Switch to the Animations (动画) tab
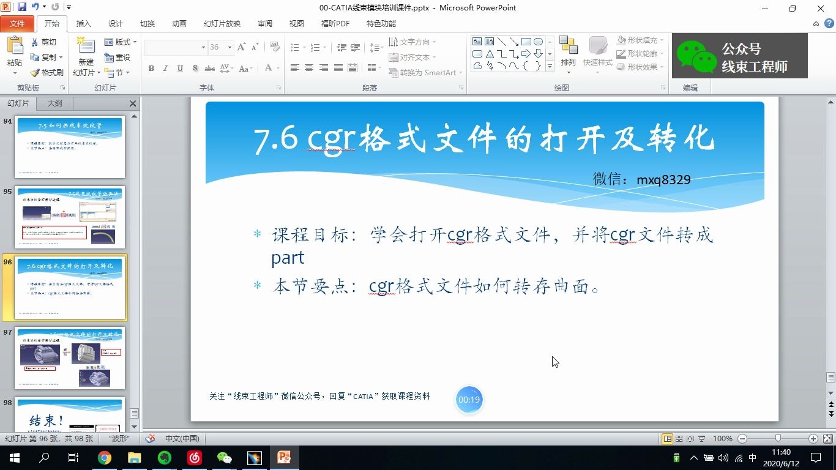836x470 pixels. (179, 23)
